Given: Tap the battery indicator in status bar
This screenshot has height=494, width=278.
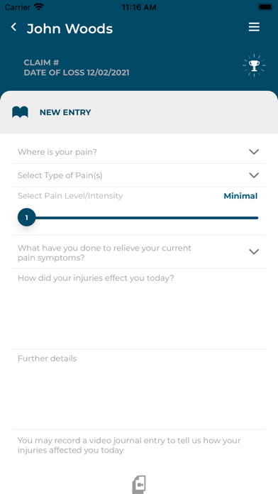Looking at the screenshot, I should click(265, 6).
